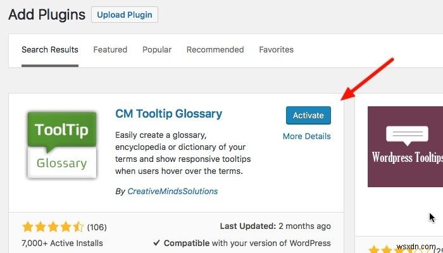Switch to the Featured tab
Image resolution: width=443 pixels, height=253 pixels.
point(110,49)
